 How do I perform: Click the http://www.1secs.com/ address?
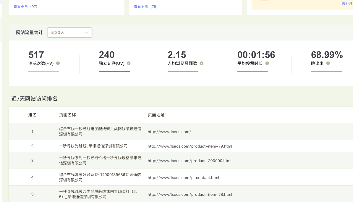pos(169,132)
